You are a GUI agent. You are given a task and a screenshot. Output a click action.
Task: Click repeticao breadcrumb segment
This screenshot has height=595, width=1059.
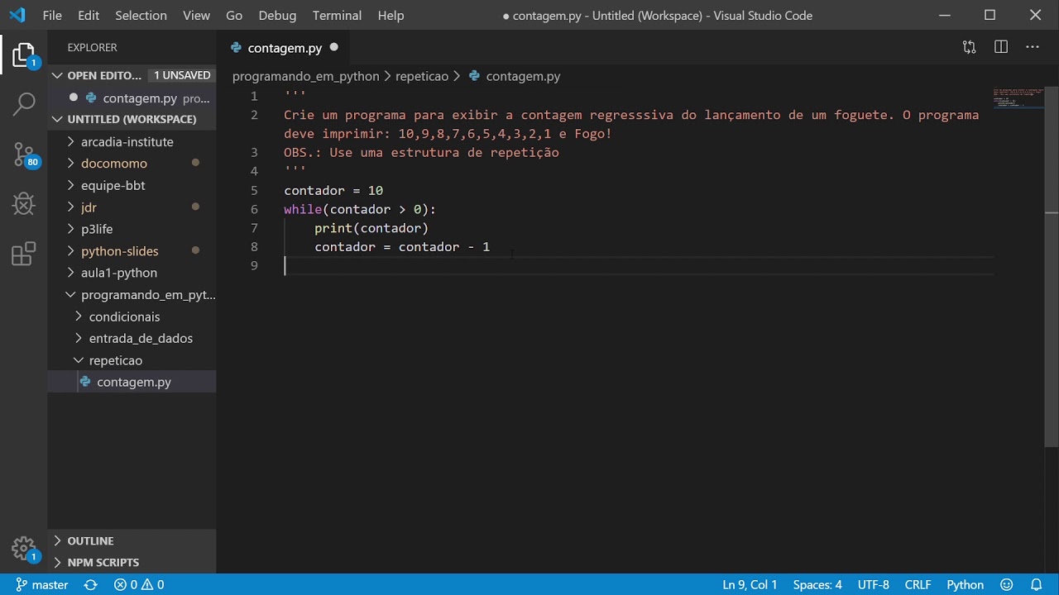coord(422,76)
